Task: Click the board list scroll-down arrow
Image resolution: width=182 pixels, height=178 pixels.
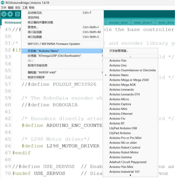Action: [x=130, y=175]
